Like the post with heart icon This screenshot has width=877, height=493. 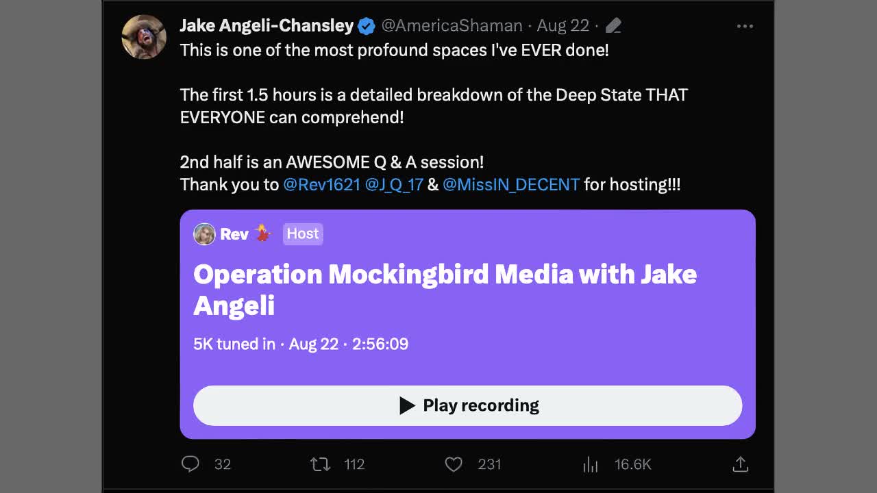tap(454, 464)
